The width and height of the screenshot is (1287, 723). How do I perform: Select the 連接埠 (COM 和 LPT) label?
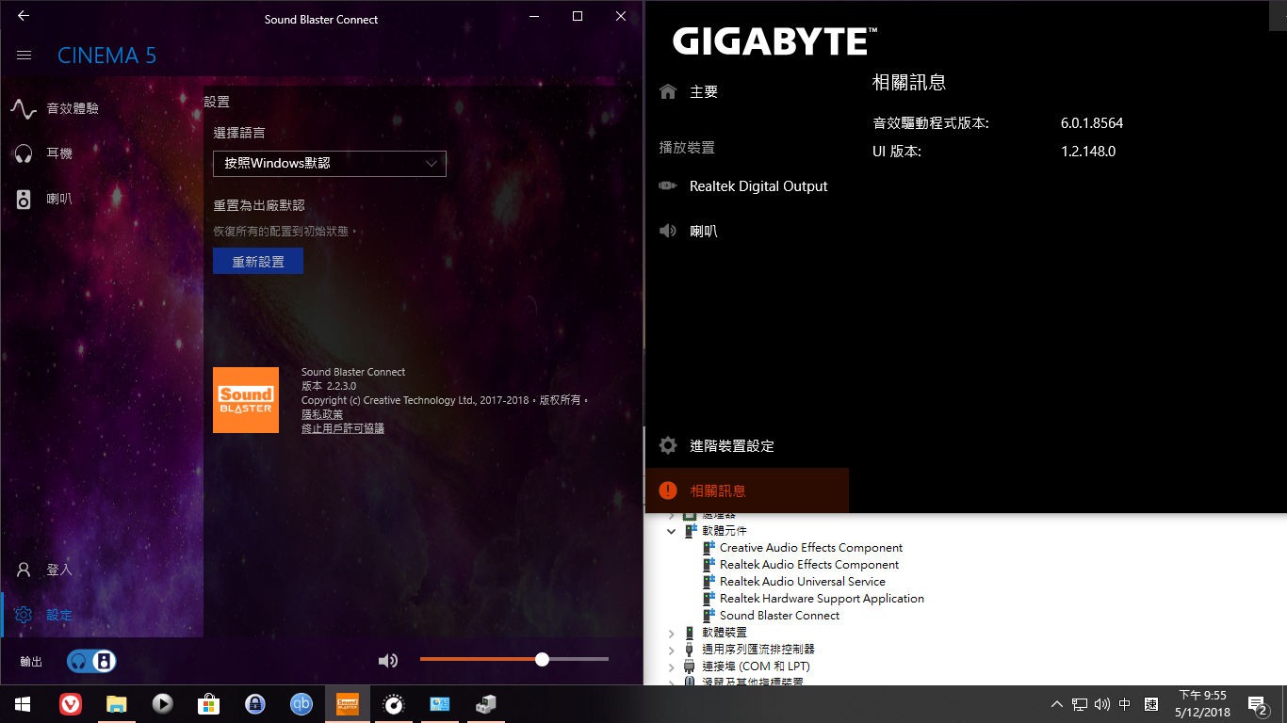(756, 667)
